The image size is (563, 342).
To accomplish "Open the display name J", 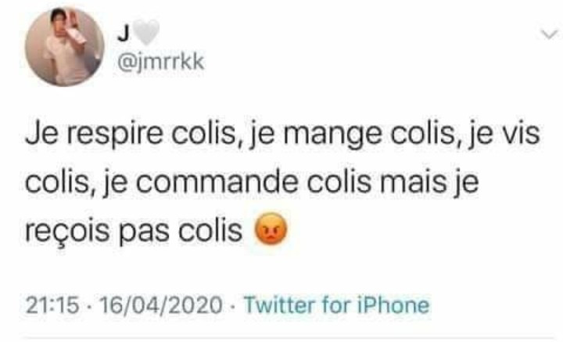I will [124, 34].
